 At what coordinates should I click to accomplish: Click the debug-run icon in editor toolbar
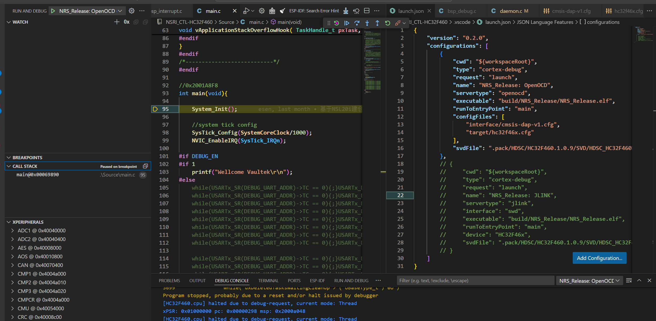pos(246,11)
